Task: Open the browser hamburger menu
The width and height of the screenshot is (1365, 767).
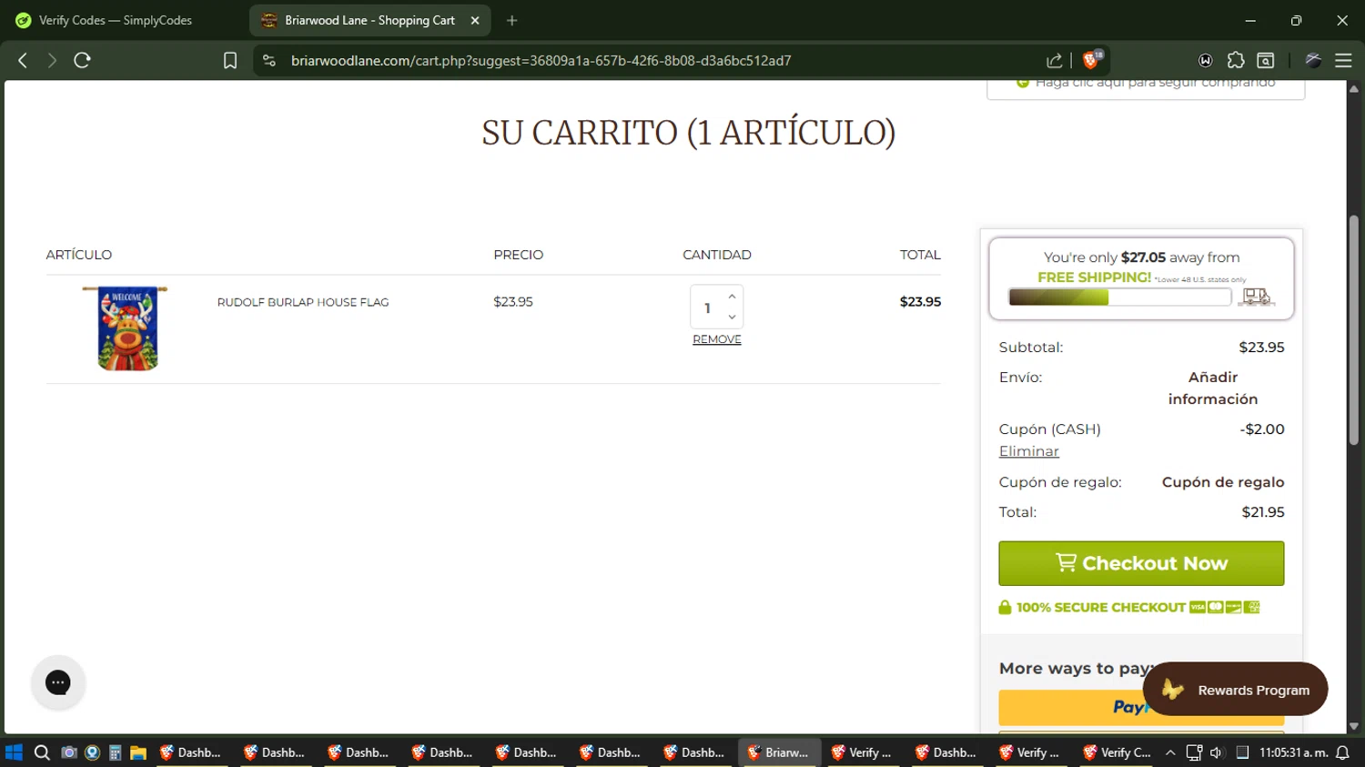Action: (1343, 60)
